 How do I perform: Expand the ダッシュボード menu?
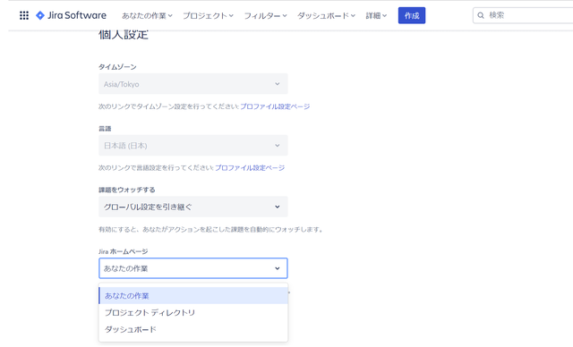pyautogui.click(x=326, y=16)
